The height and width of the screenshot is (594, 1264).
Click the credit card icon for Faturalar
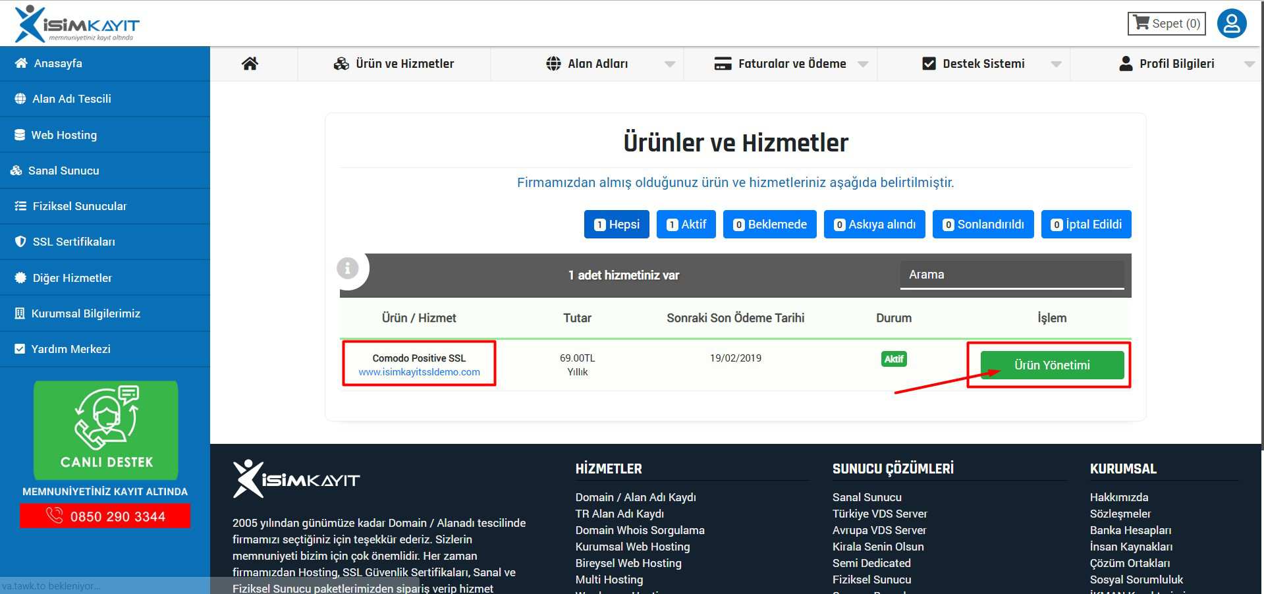[723, 64]
